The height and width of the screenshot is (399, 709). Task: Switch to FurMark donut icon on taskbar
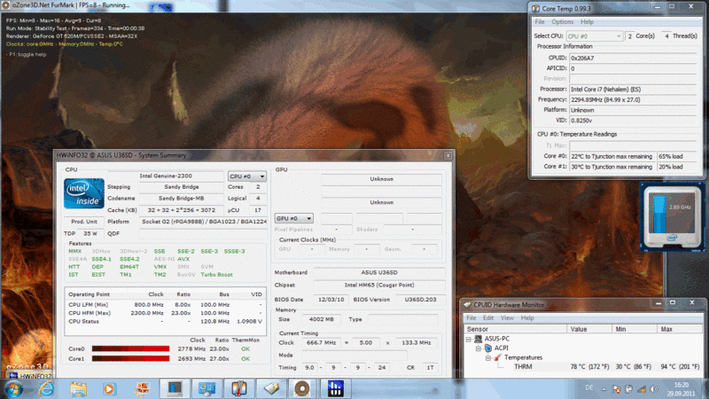(302, 388)
